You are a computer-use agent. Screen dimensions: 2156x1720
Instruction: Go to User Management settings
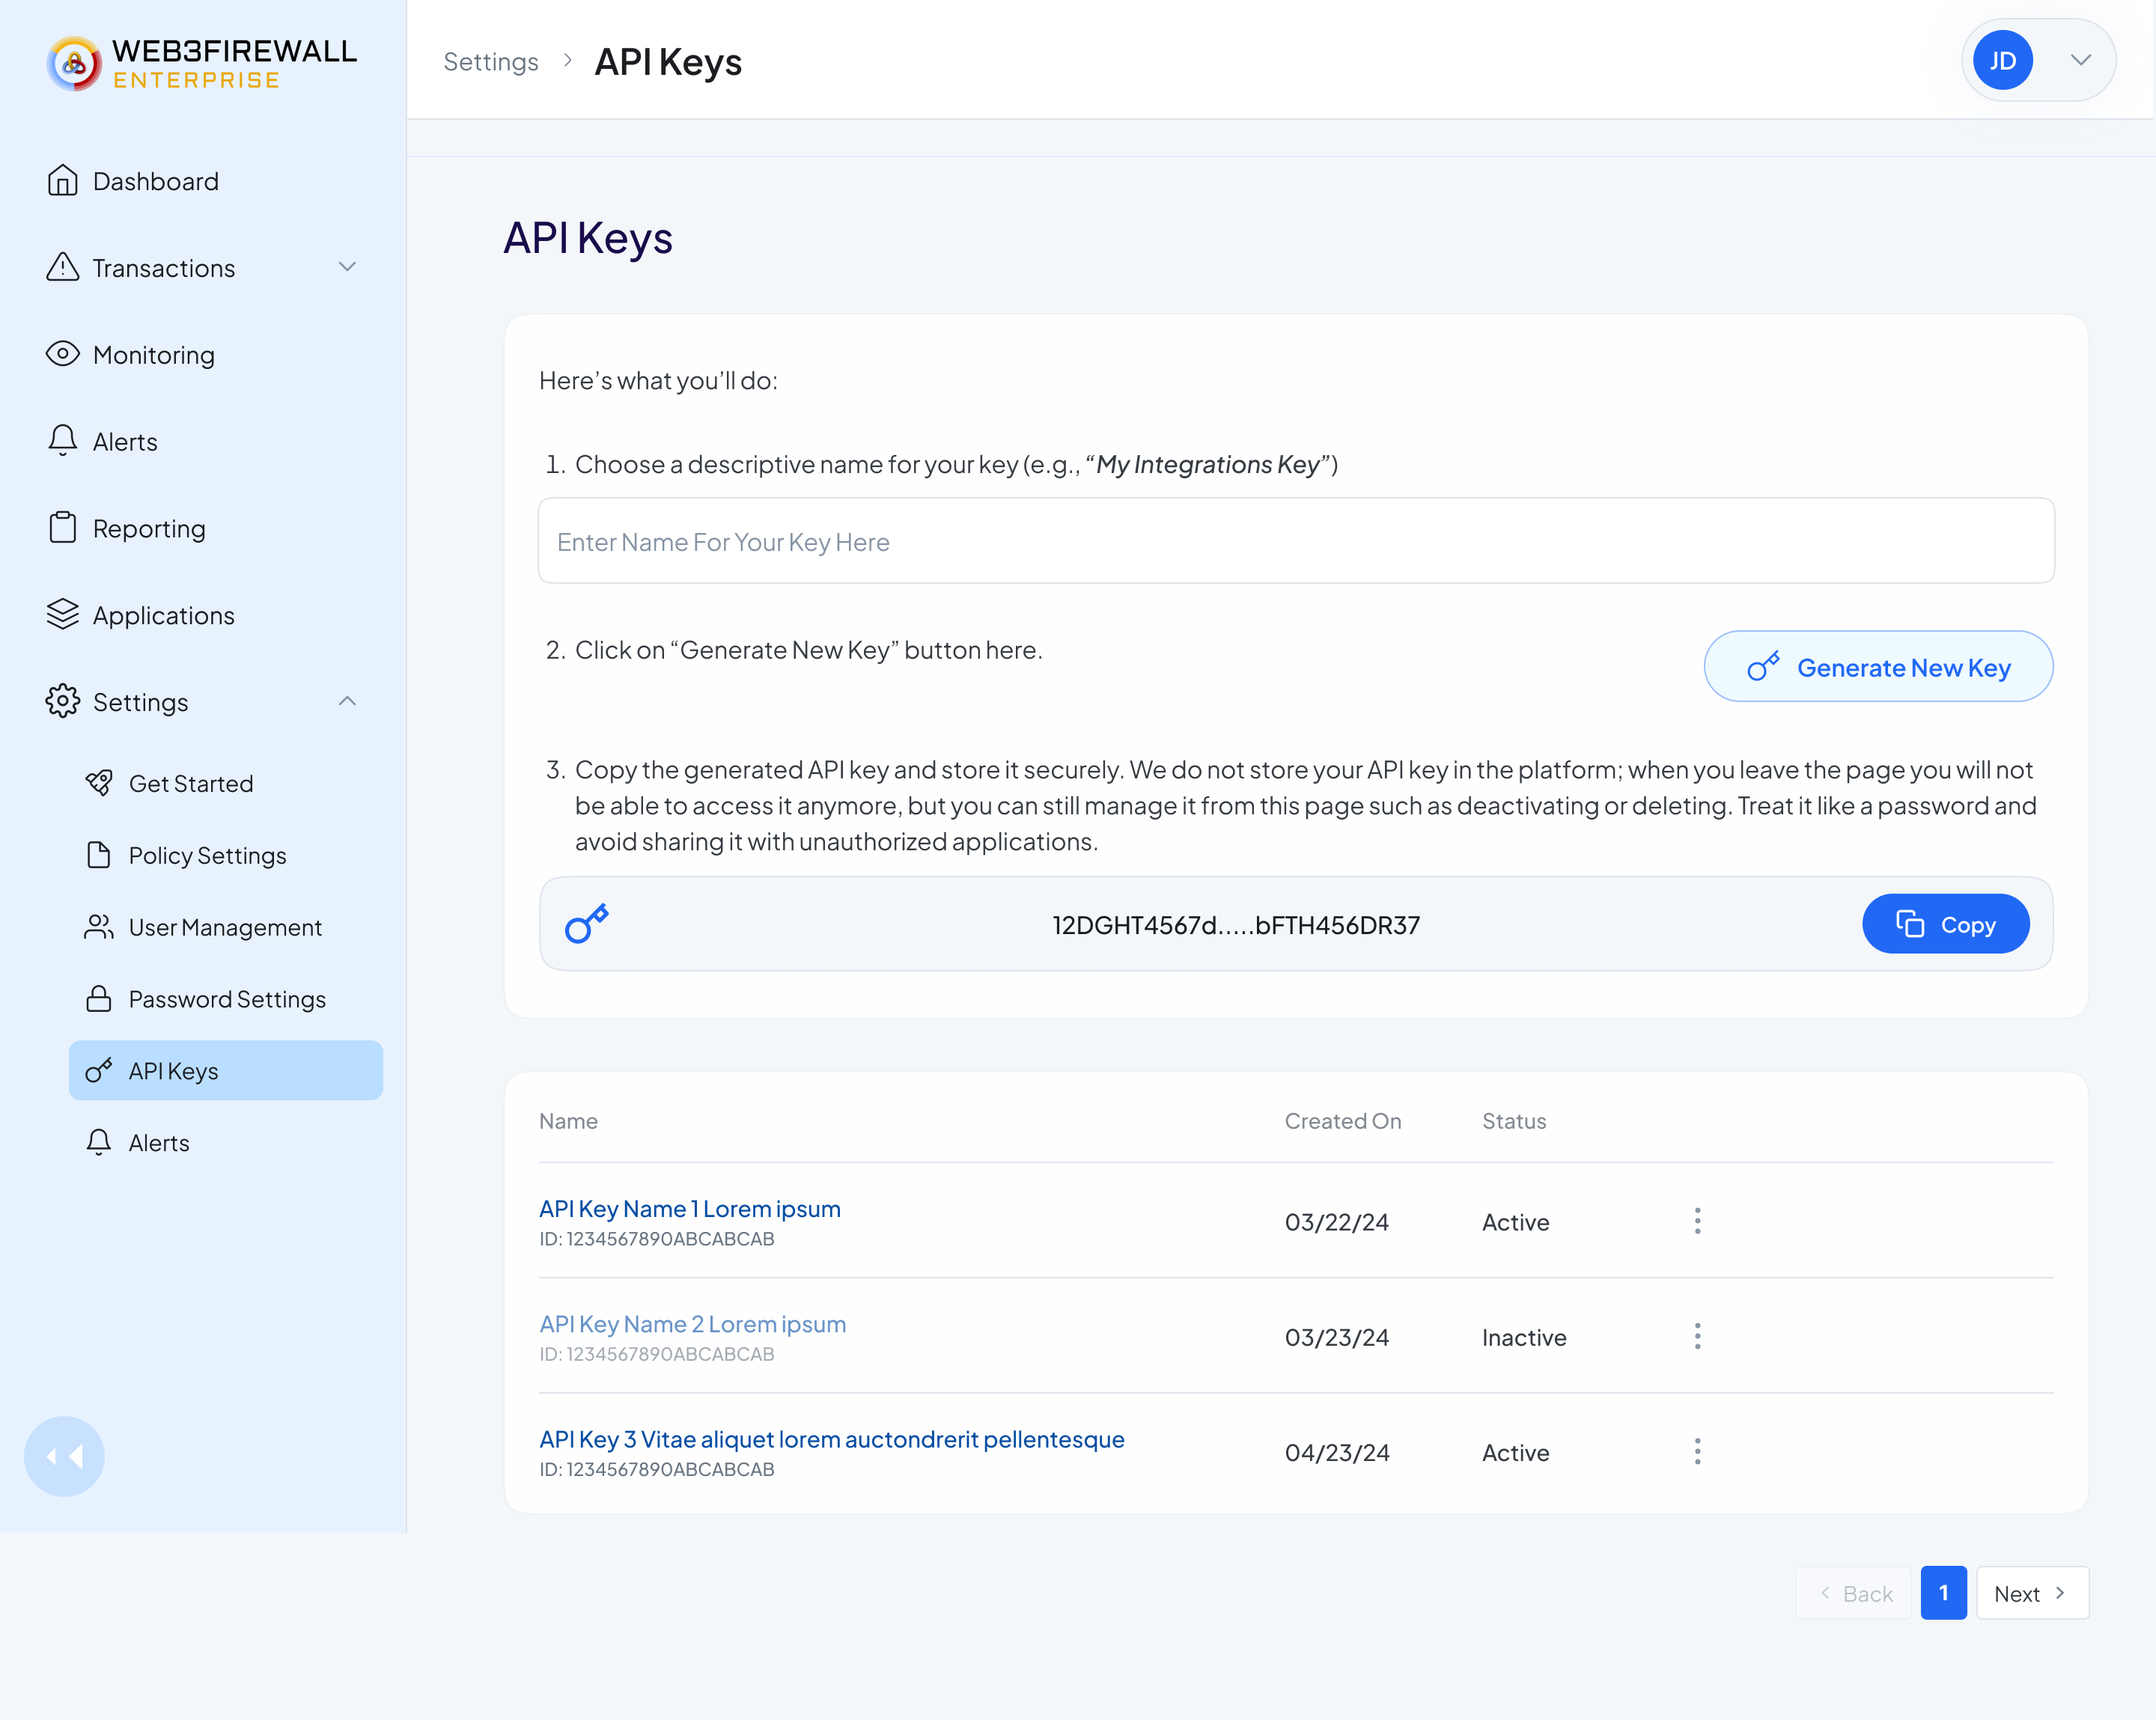225,927
